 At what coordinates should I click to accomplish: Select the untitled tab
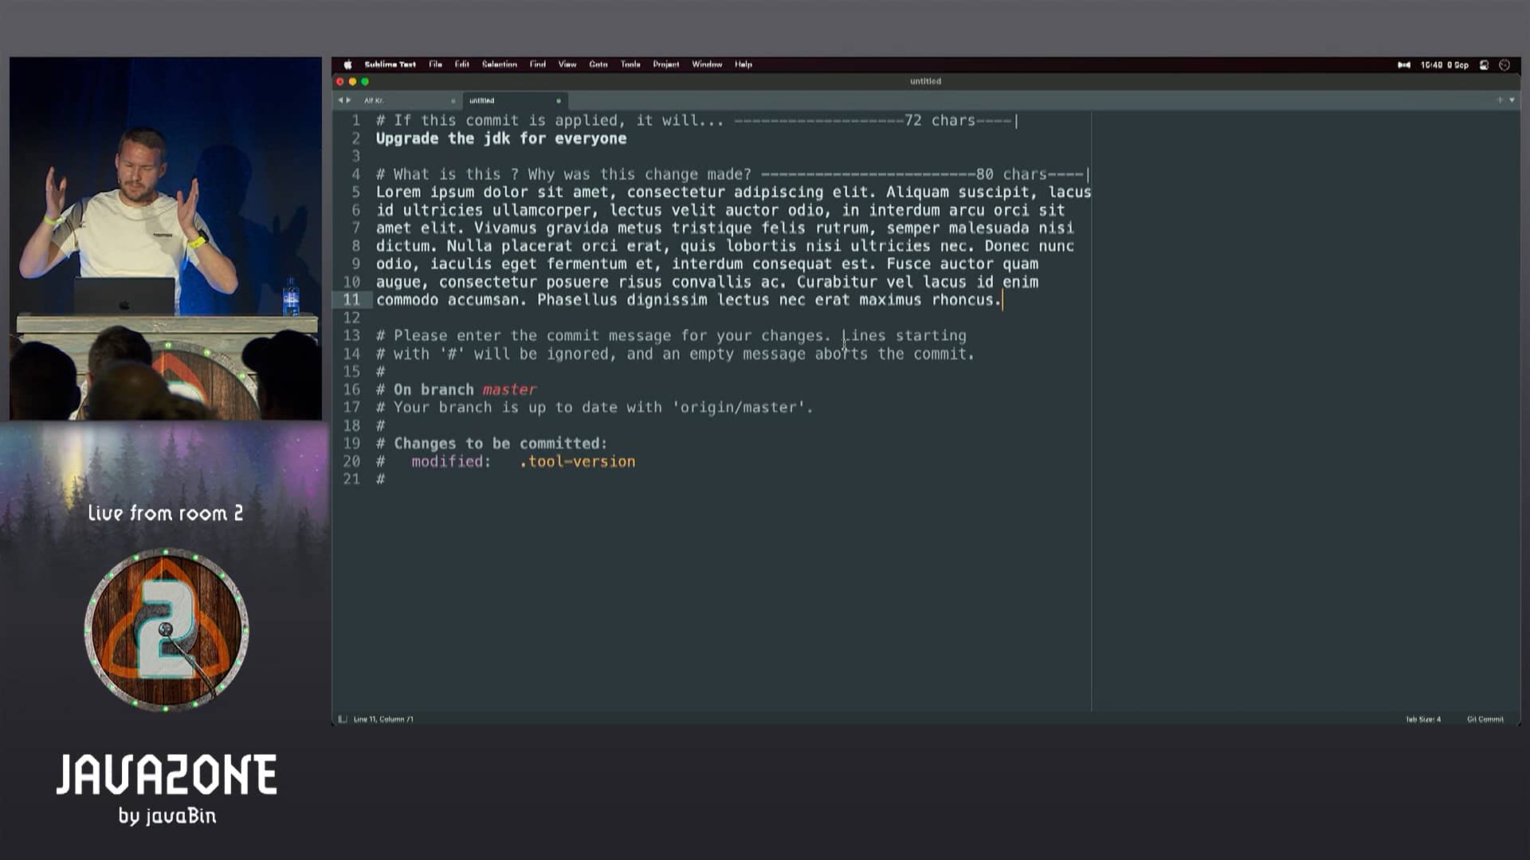494,100
